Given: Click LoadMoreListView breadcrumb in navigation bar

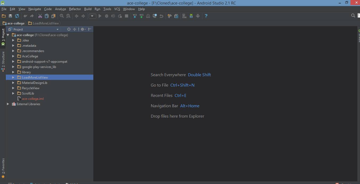Looking at the screenshot, I should point(44,23).
